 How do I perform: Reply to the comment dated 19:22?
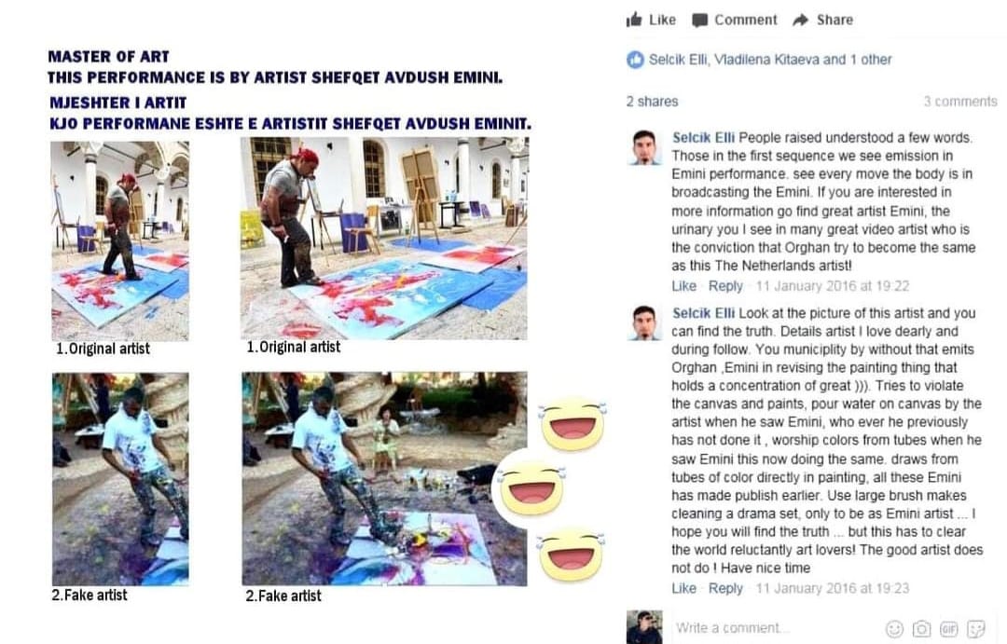pyautogui.click(x=725, y=286)
